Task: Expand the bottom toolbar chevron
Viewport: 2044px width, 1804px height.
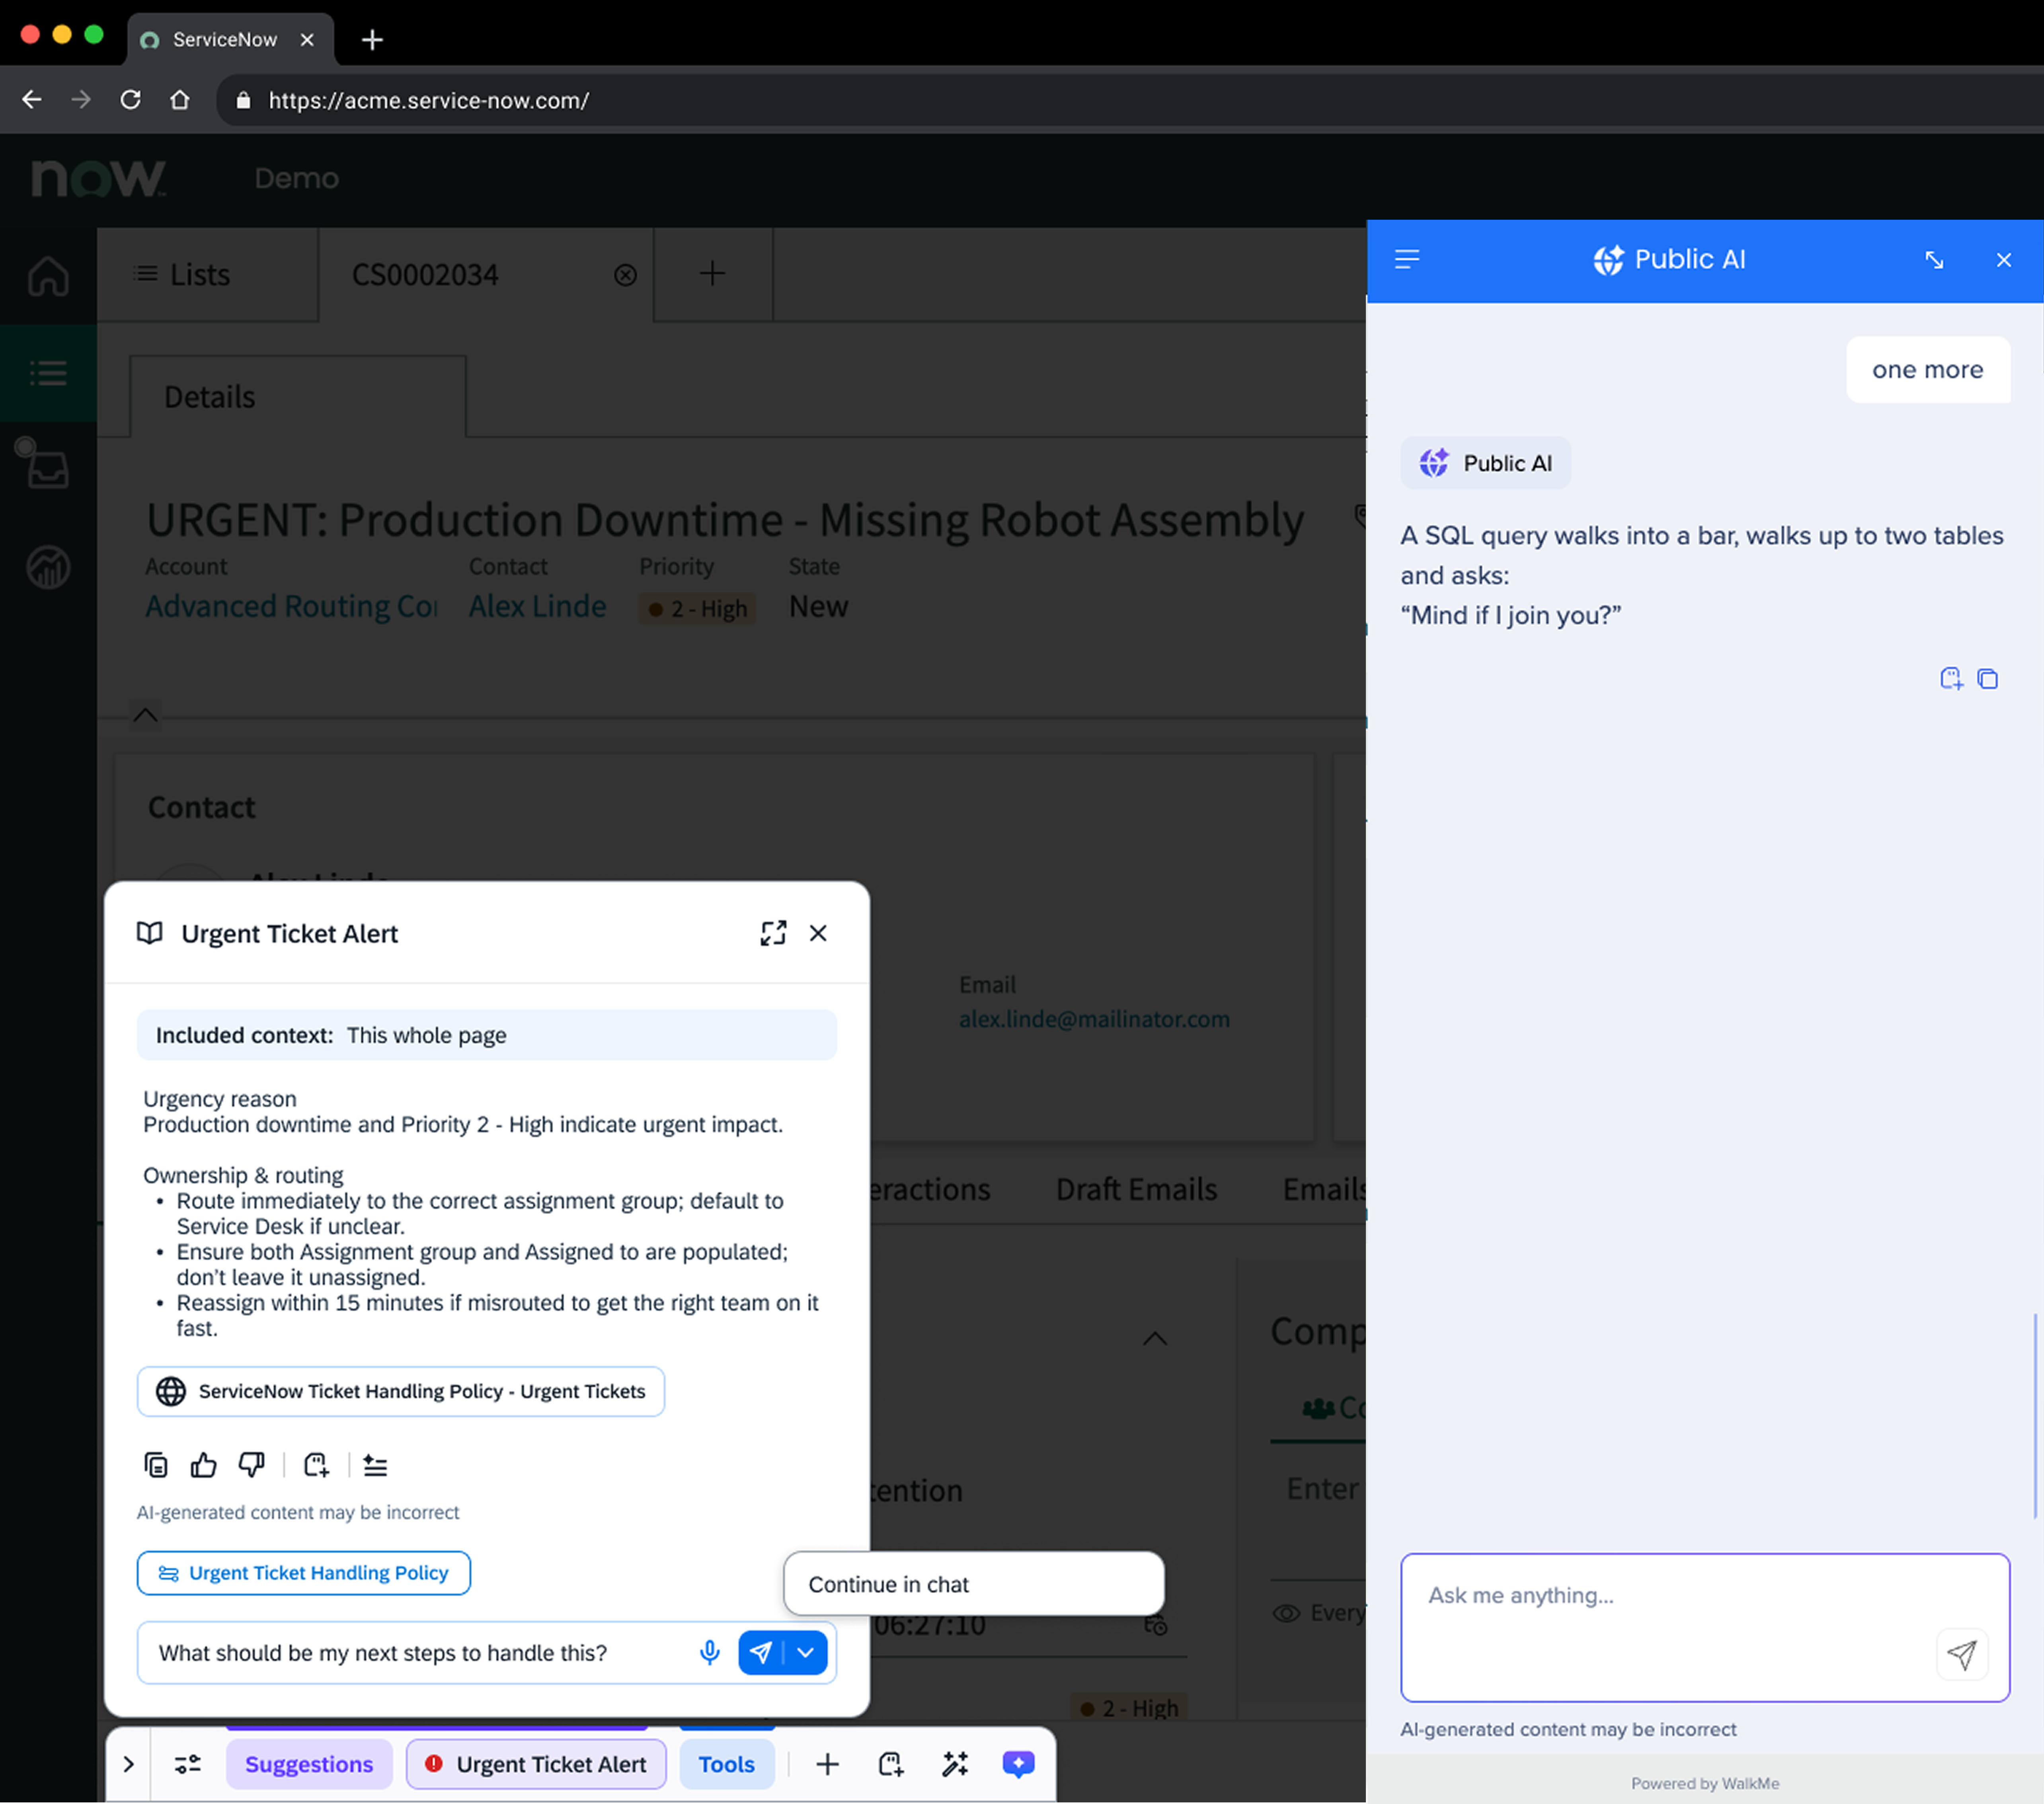Action: (129, 1764)
